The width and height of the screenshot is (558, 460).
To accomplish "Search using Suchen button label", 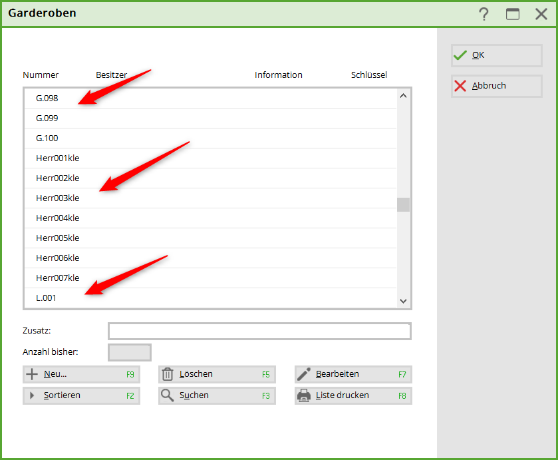I will pyautogui.click(x=194, y=395).
